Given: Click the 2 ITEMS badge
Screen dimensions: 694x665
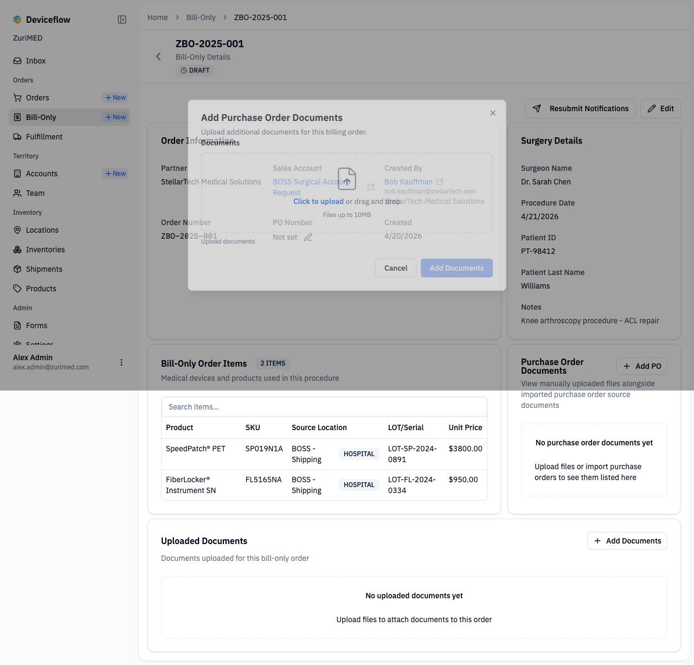Looking at the screenshot, I should click(273, 363).
